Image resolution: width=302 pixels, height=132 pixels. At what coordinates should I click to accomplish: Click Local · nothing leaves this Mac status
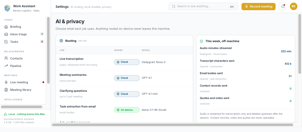coord(27,114)
